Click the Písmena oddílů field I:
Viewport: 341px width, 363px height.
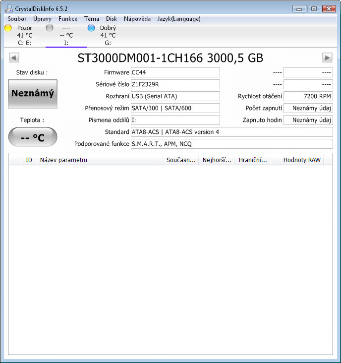[175, 120]
